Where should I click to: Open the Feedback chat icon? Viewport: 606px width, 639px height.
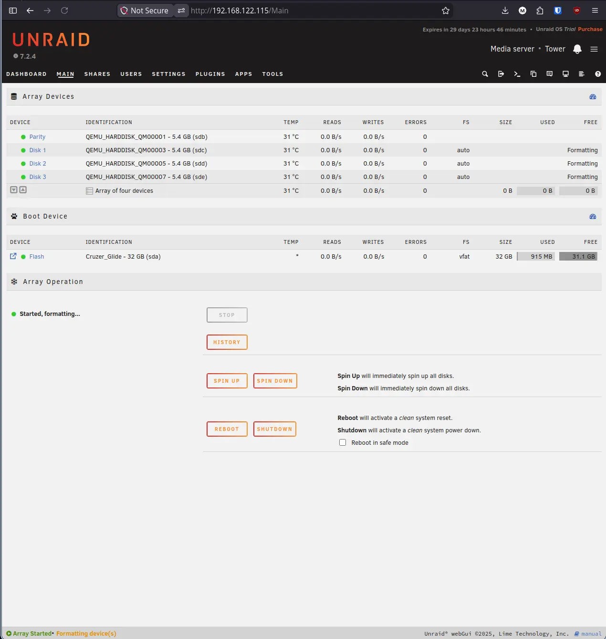click(x=550, y=74)
